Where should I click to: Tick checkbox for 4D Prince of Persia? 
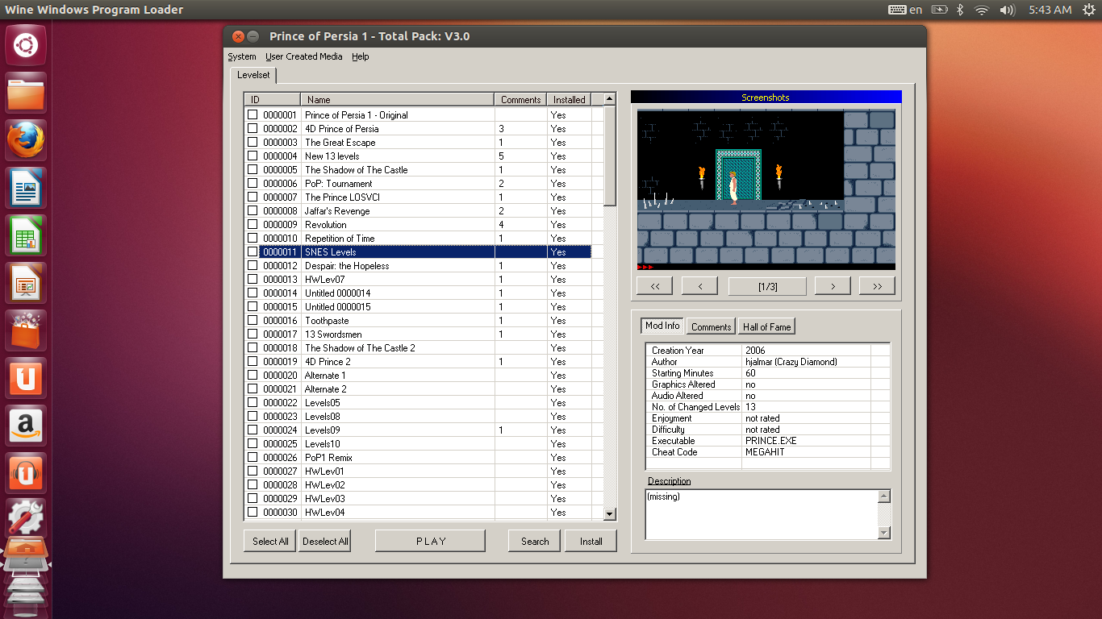253,128
